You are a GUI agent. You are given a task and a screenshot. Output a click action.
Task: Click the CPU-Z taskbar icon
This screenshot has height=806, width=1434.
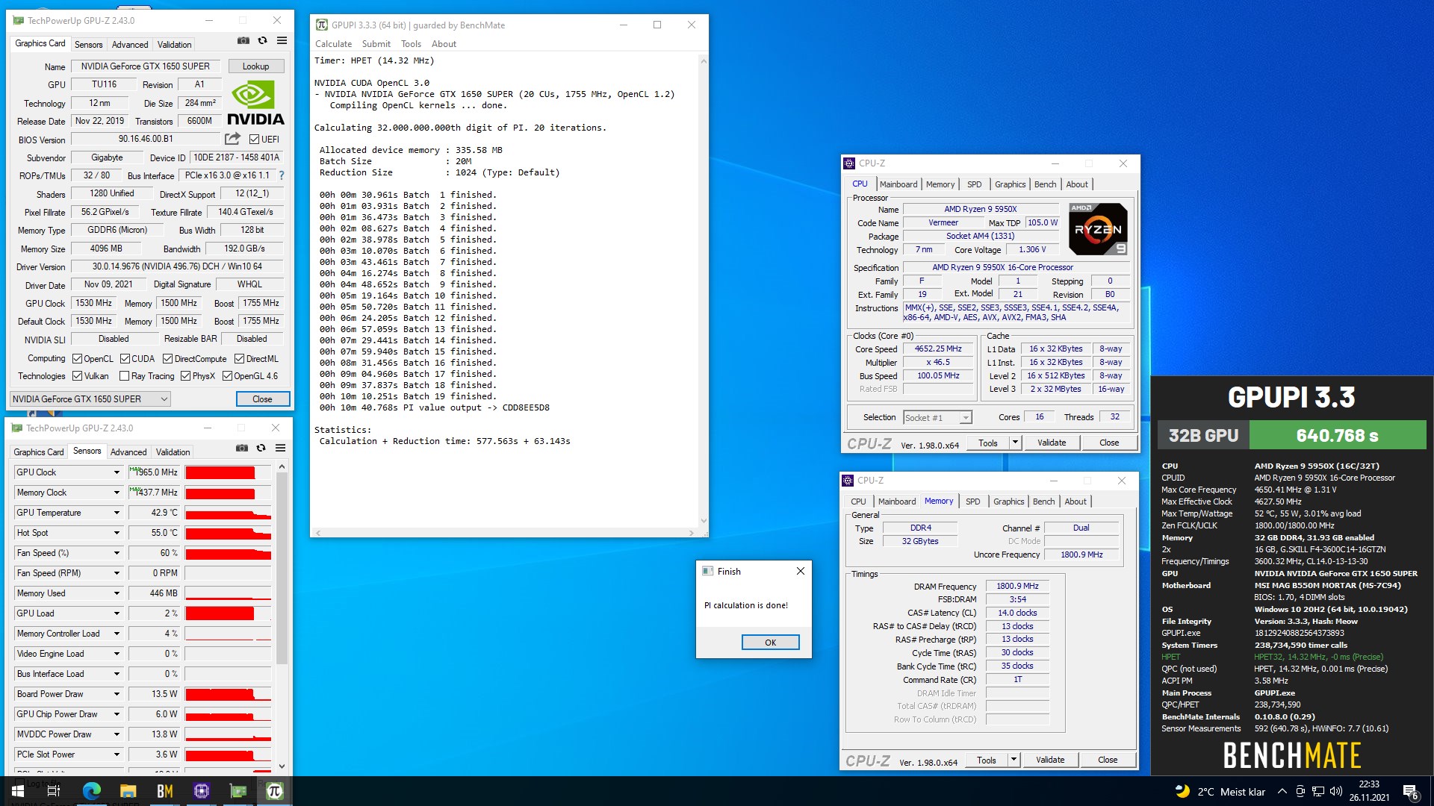[x=201, y=791]
